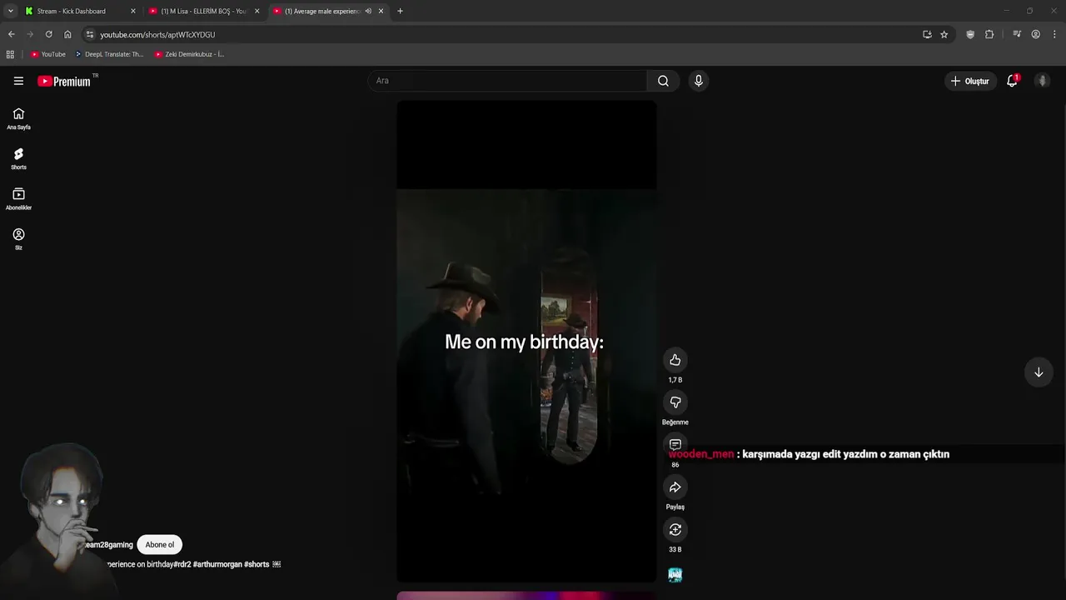The width and height of the screenshot is (1066, 600).
Task: Open the Chrome apps grid shortcut
Action: pos(10,54)
